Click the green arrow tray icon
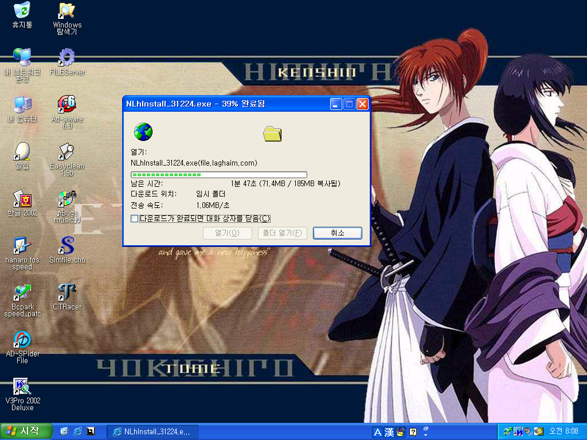587x440 pixels. click(508, 431)
